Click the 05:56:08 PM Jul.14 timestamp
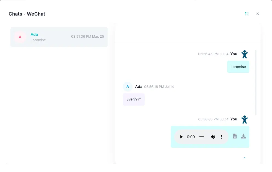 pyautogui.click(x=213, y=119)
